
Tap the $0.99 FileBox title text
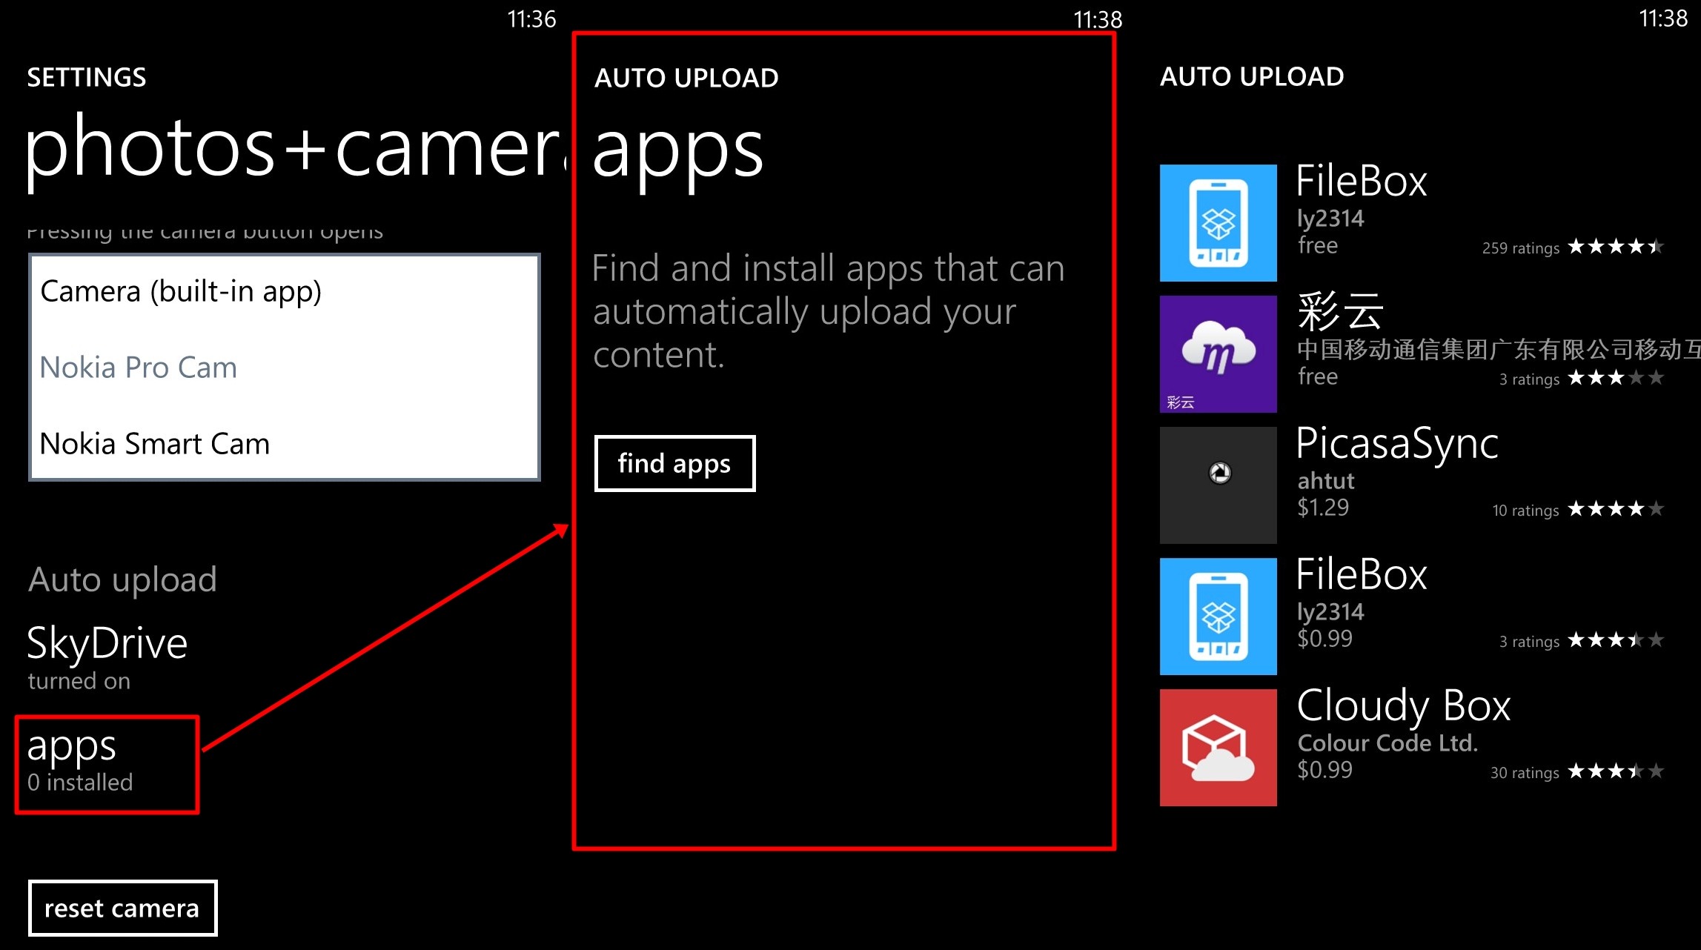(1362, 575)
